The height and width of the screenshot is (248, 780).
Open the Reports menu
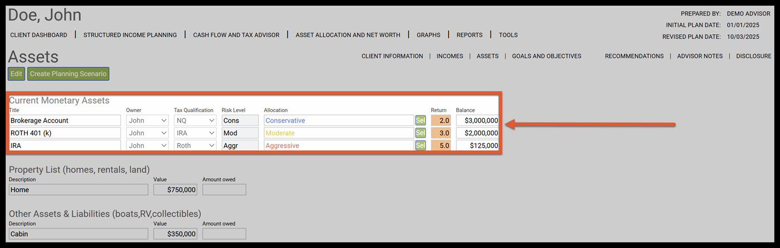point(470,35)
